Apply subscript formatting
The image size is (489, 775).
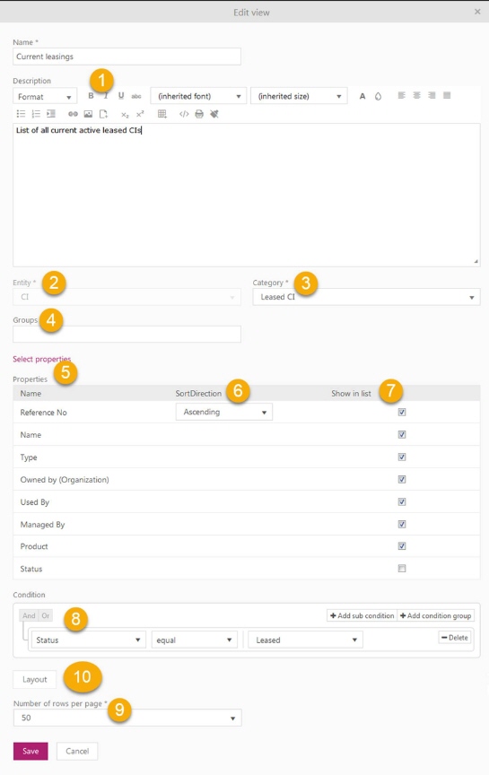click(125, 115)
